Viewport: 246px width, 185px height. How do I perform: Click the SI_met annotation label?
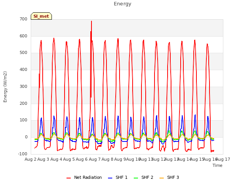41,16
